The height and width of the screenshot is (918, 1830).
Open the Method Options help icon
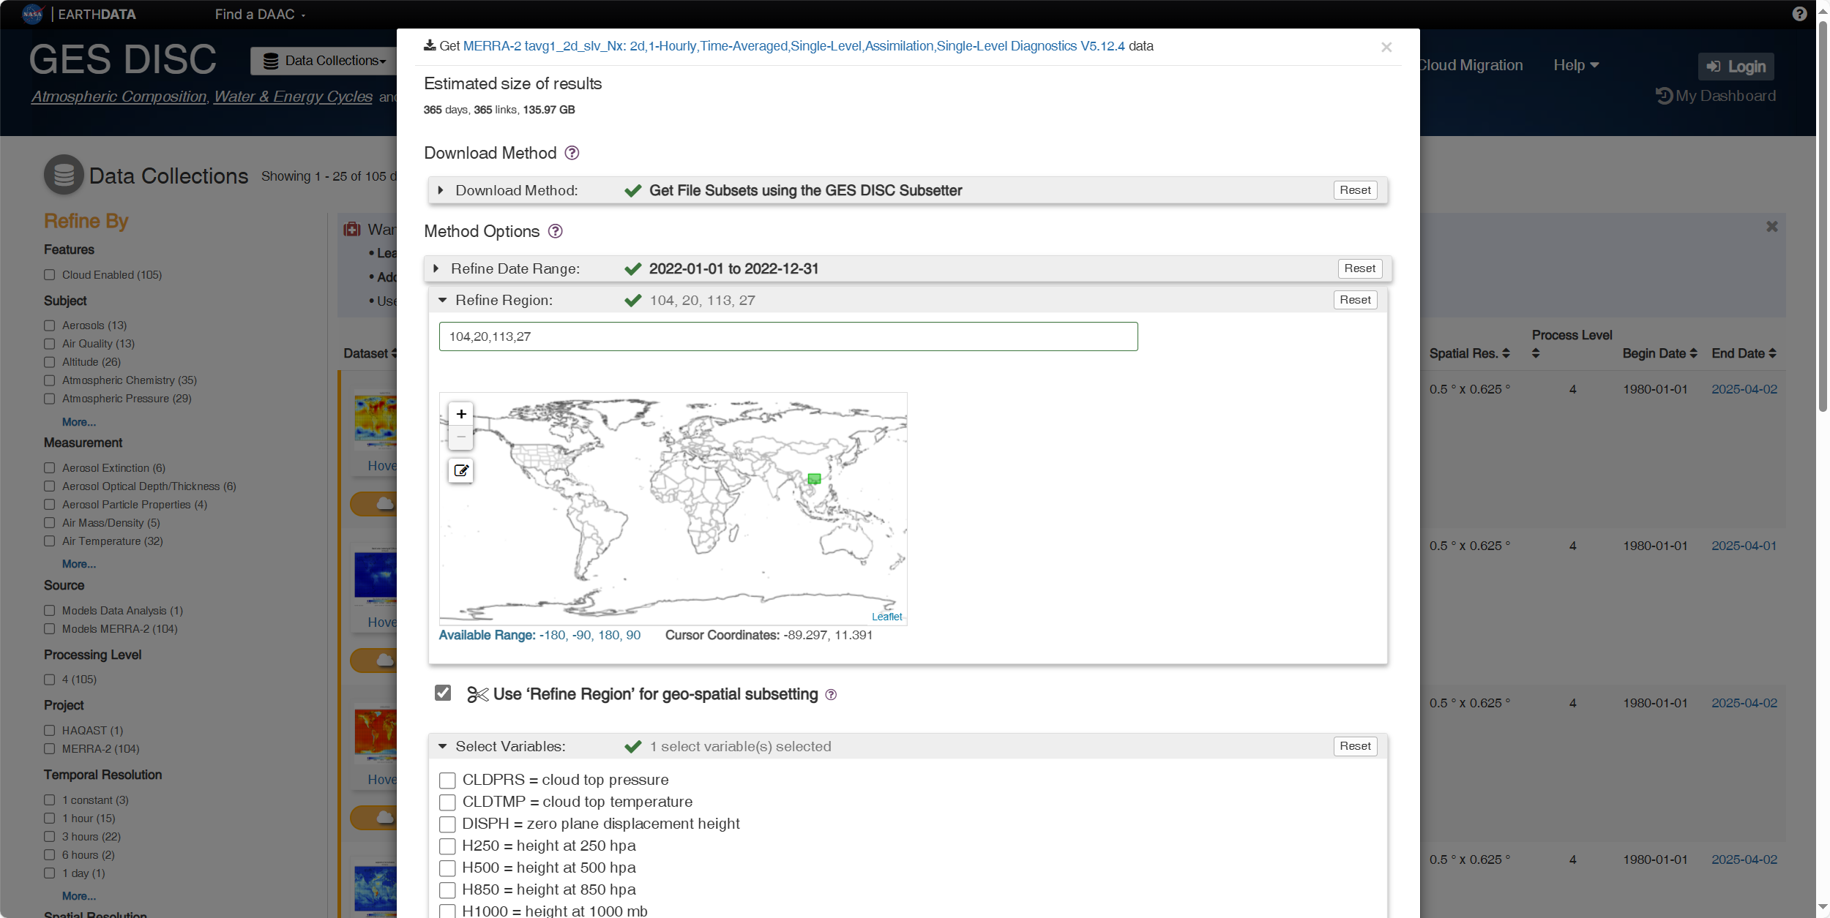click(556, 231)
